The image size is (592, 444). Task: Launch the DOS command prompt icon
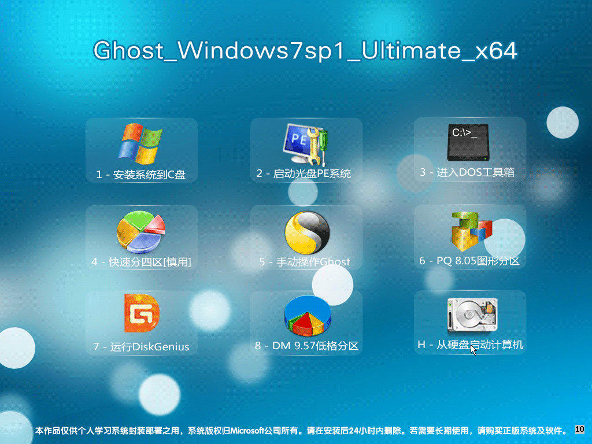[x=468, y=142]
